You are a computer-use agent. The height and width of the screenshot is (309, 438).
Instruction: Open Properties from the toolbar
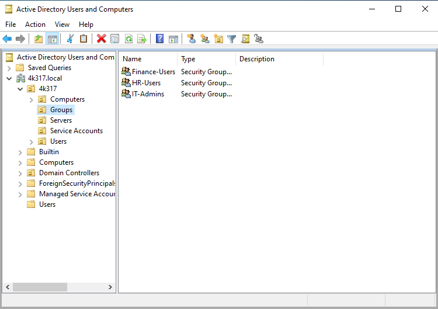tap(115, 39)
